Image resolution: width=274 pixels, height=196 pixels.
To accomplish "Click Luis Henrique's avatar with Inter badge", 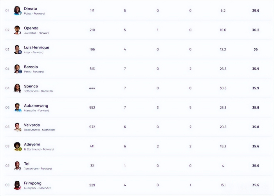I will click(17, 49).
